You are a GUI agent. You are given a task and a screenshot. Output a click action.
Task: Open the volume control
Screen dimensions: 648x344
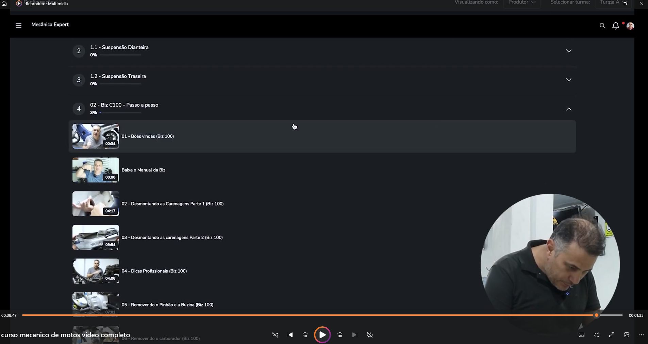tap(597, 335)
